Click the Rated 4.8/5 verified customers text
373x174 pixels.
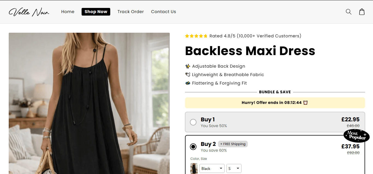(255, 36)
